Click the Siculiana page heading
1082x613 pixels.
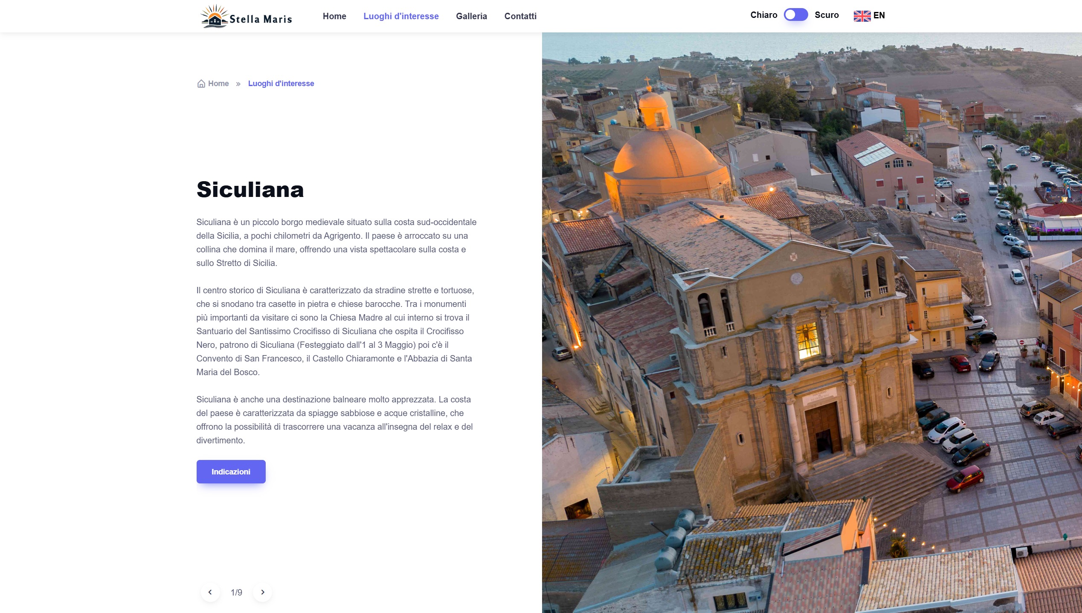click(x=250, y=190)
